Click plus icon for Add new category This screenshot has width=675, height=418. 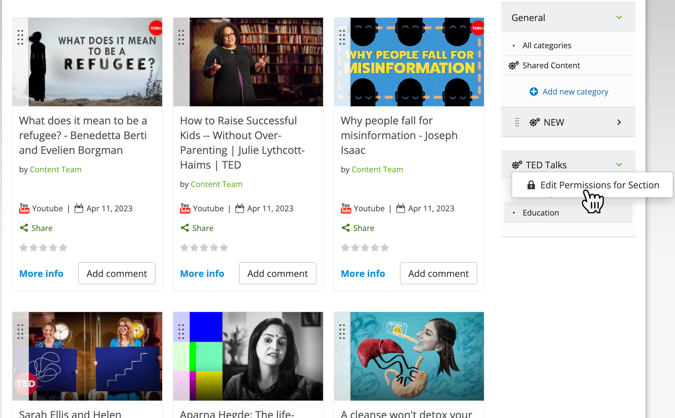534,92
